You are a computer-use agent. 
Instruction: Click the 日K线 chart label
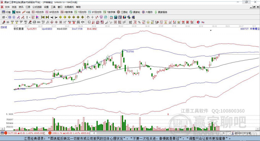click(x=4, y=27)
